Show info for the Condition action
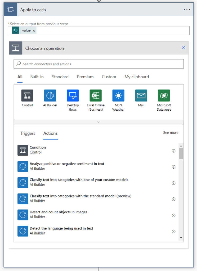 (x=173, y=151)
